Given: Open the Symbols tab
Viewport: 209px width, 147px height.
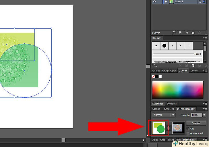Looking at the screenshot, I should pyautogui.click(x=172, y=104).
